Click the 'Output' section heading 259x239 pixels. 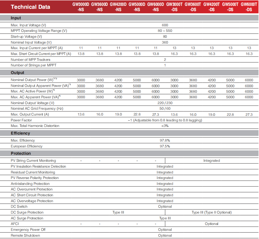click(x=18, y=73)
